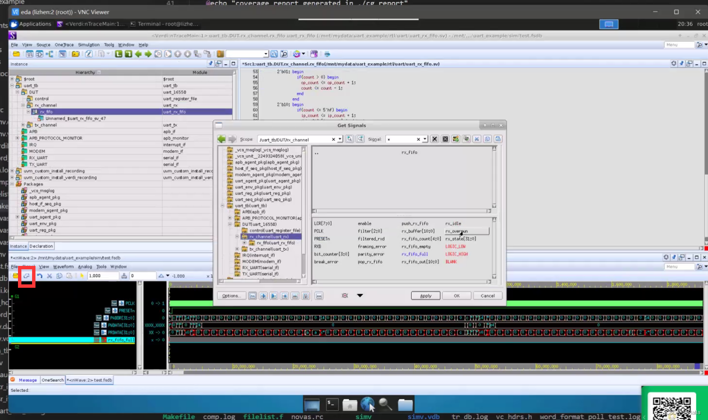
Task: Toggle the first signal-type filter beside Options
Action: point(252,296)
